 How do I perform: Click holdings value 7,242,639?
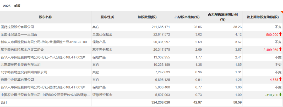click(x=162, y=72)
